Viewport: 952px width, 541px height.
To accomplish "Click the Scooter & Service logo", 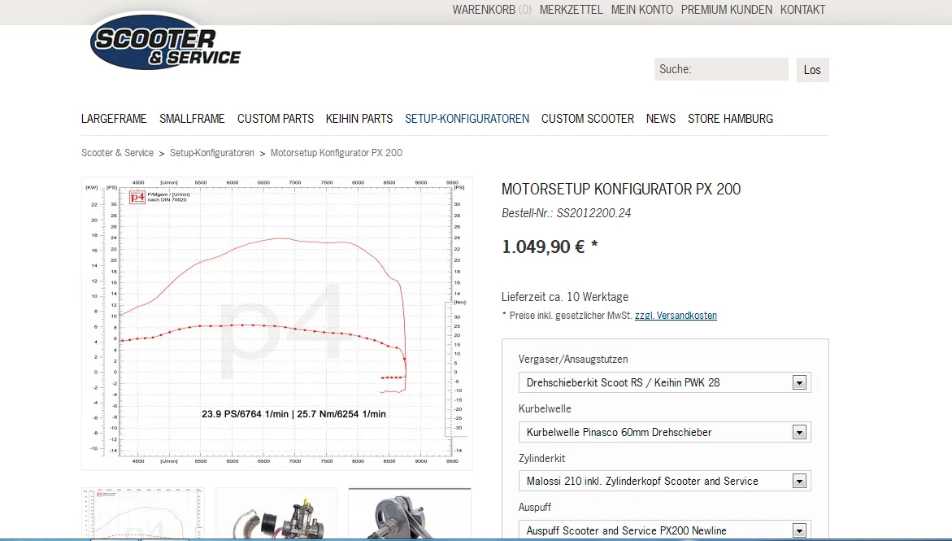I will pos(165,42).
